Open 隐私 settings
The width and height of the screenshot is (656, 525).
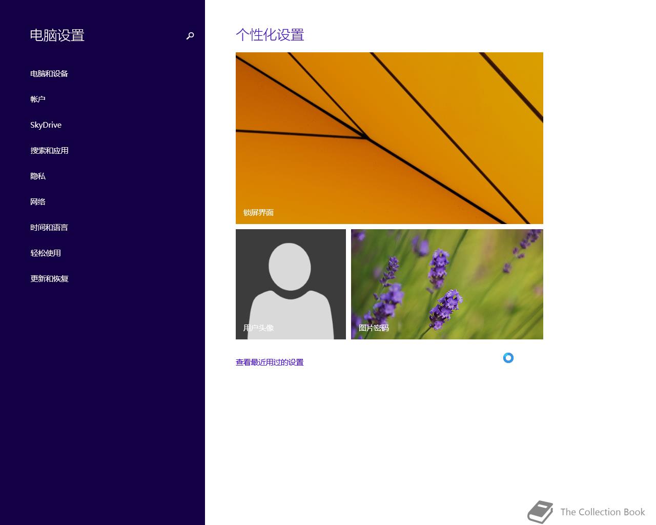pyautogui.click(x=38, y=176)
